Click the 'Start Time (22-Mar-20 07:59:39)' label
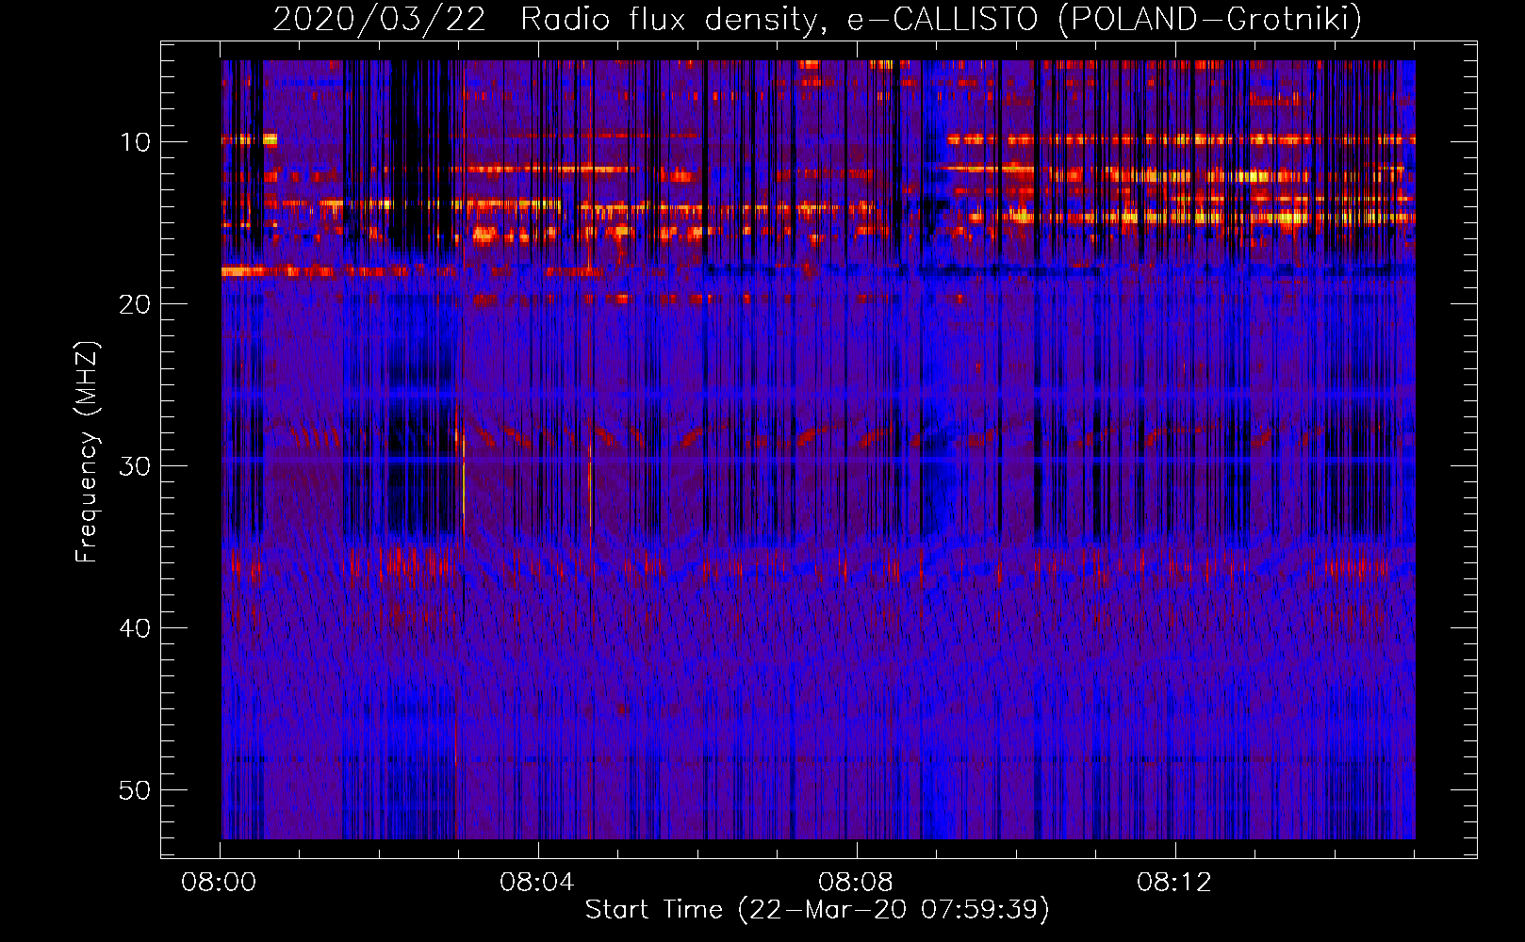Screen dimensions: 1525x942 (x=817, y=910)
